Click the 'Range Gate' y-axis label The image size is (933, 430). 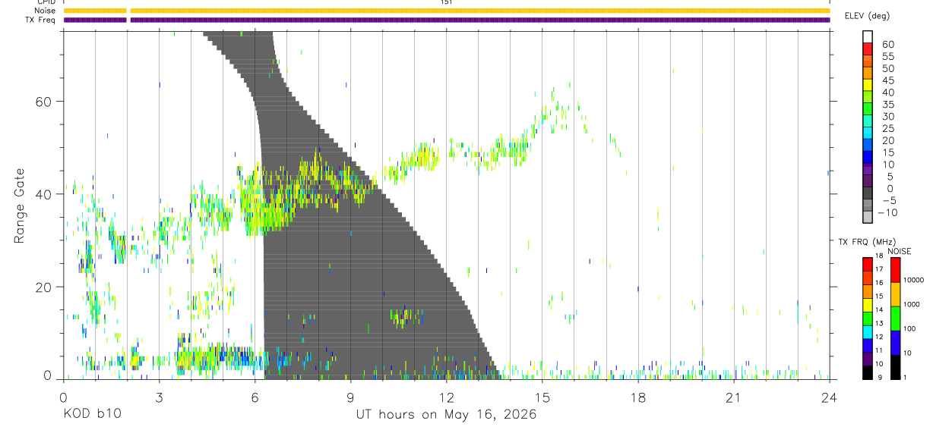point(19,206)
